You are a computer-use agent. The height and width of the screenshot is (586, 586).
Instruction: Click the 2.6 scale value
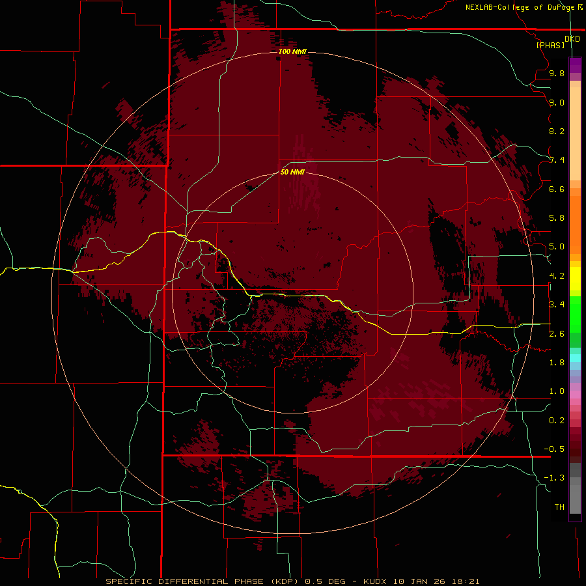coord(557,334)
